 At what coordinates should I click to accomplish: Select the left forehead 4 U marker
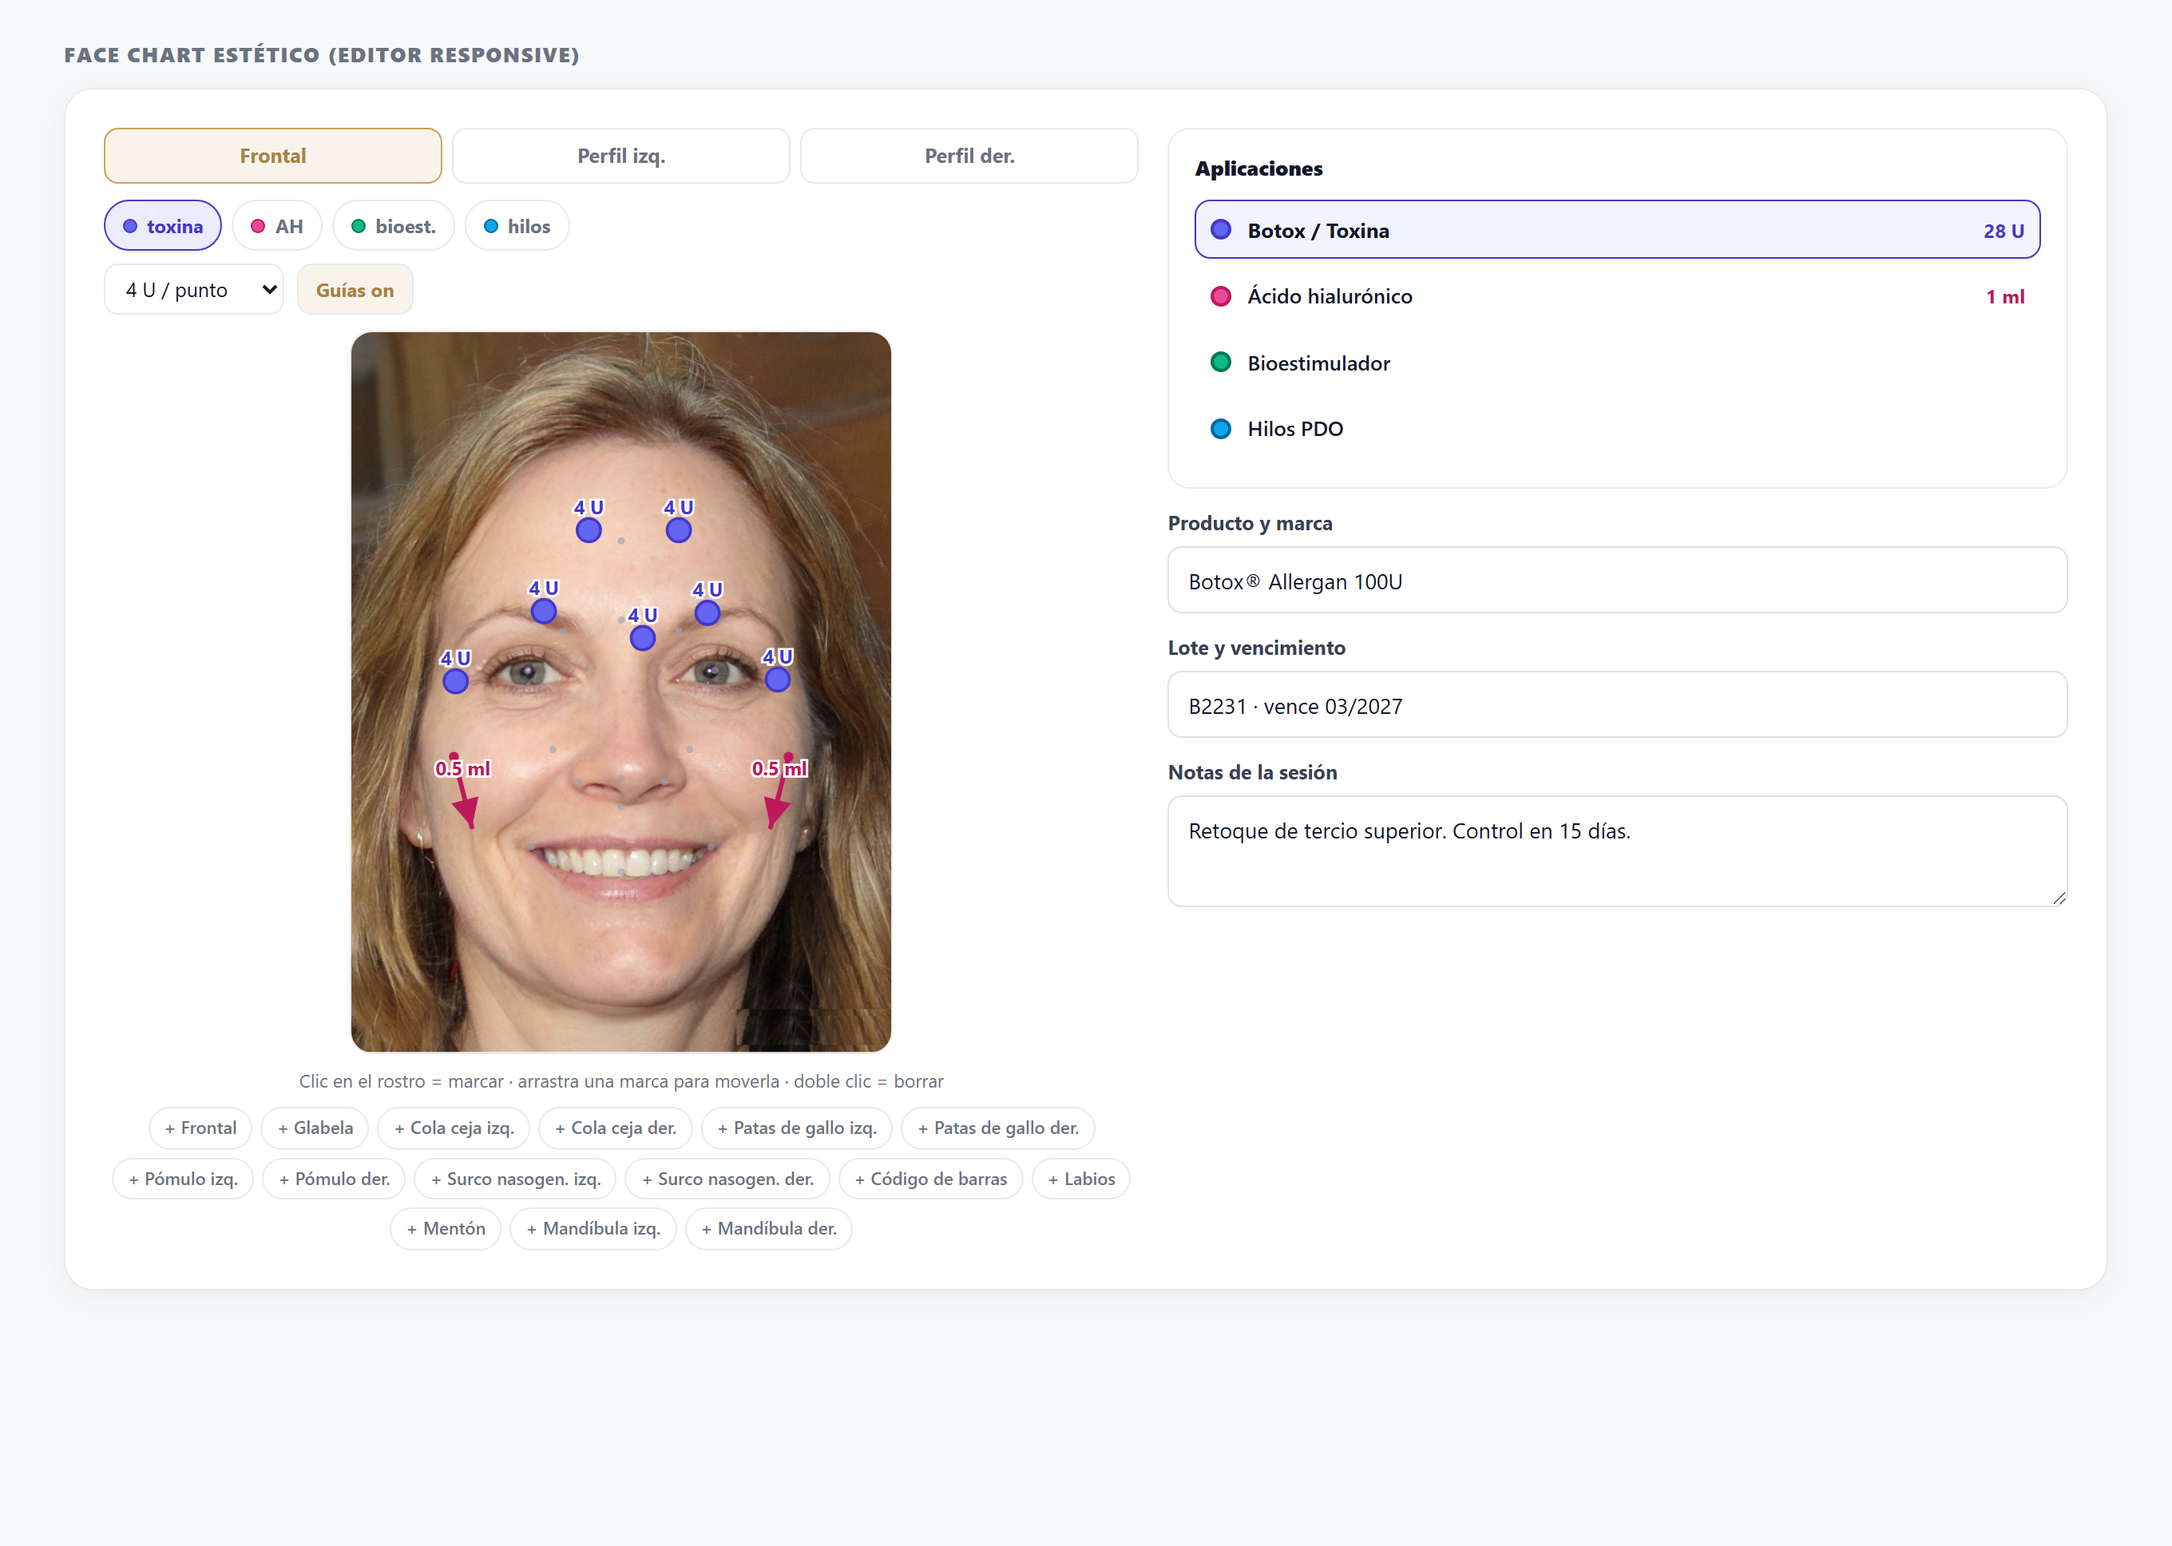[589, 530]
